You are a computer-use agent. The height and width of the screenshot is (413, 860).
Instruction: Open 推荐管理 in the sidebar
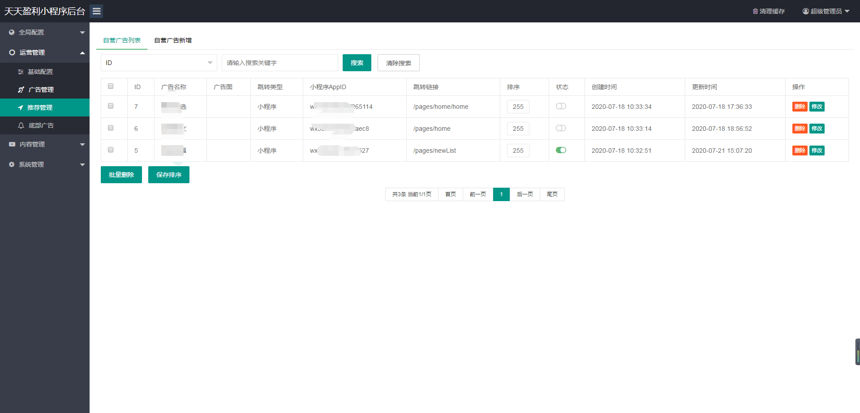coord(40,108)
